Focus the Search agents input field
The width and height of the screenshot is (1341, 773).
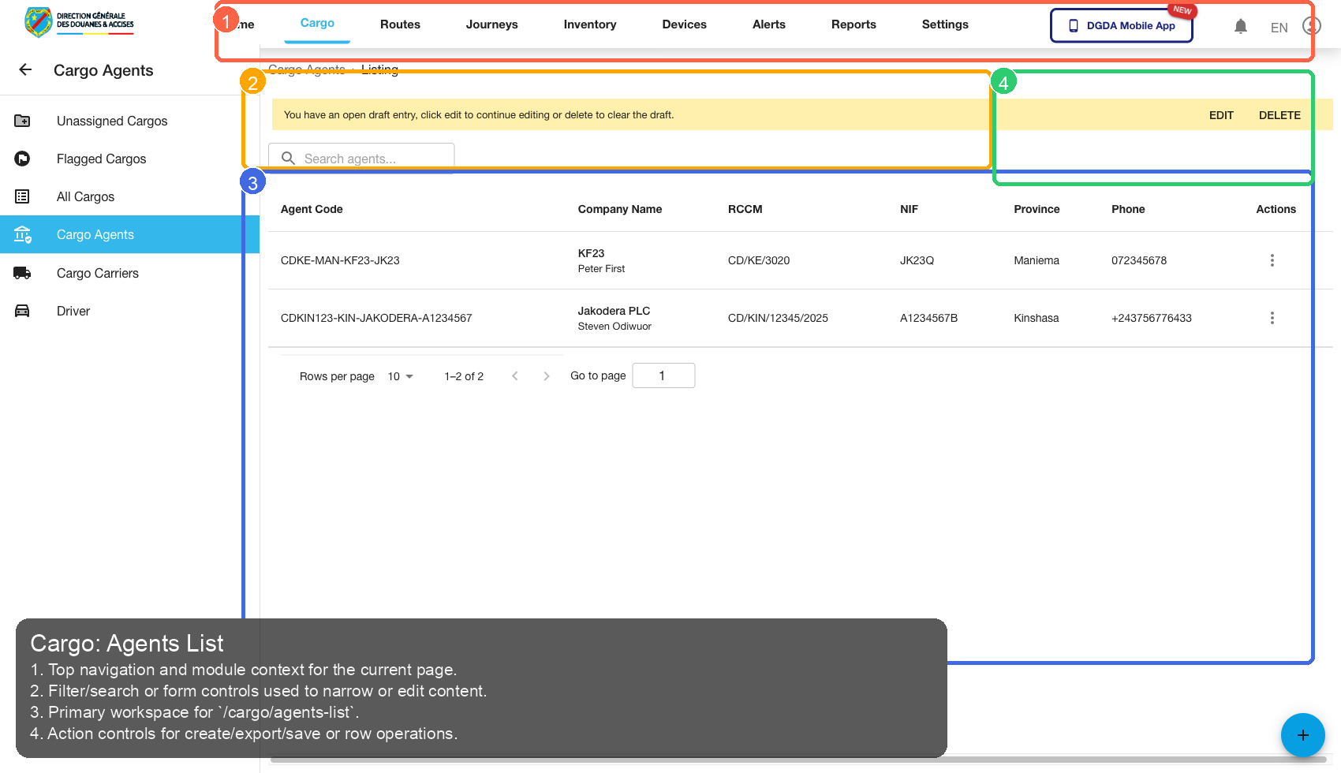coord(371,159)
